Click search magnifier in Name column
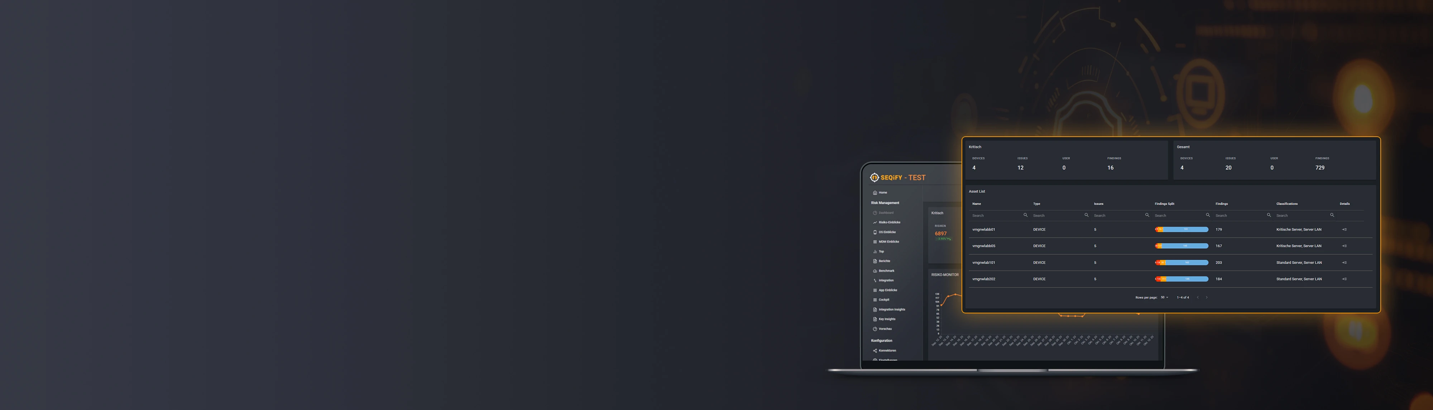The image size is (1433, 410). [x=1025, y=215]
